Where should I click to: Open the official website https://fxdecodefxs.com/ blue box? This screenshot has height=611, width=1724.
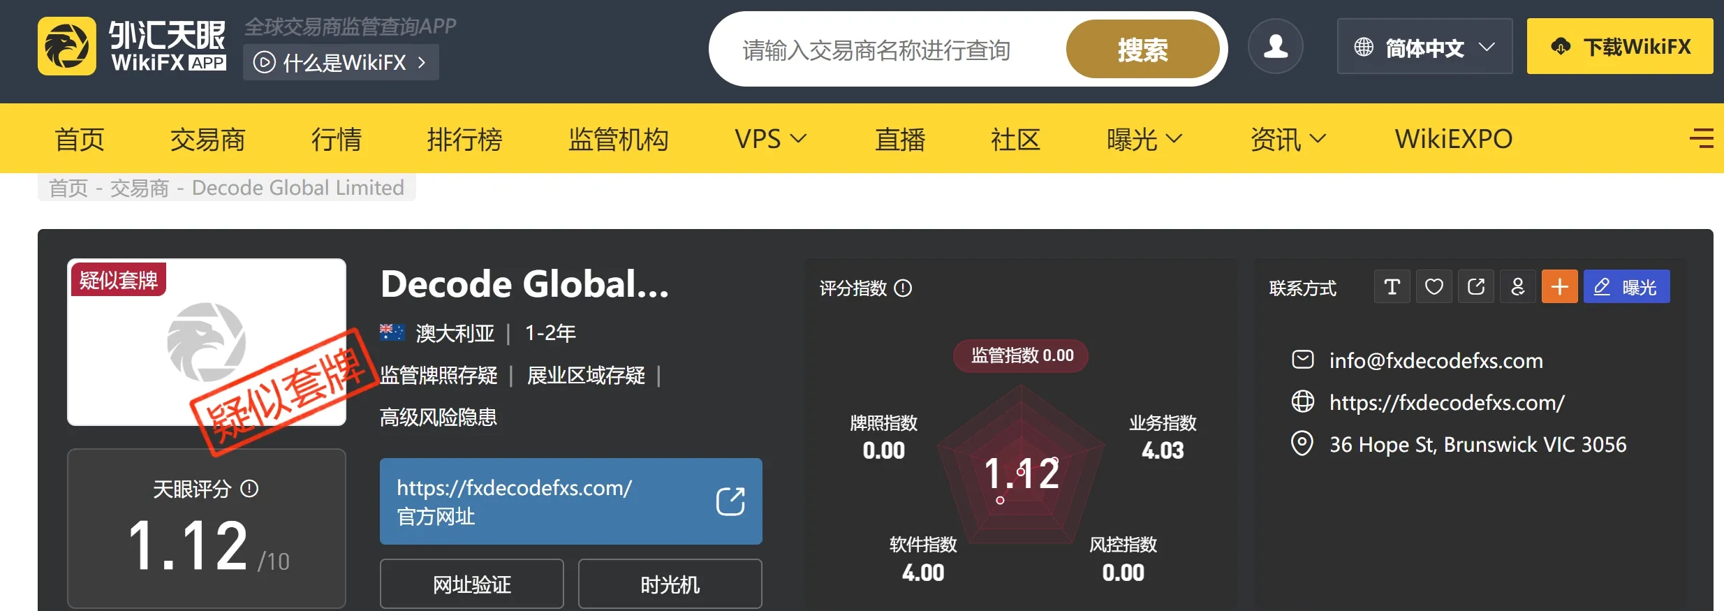(570, 501)
